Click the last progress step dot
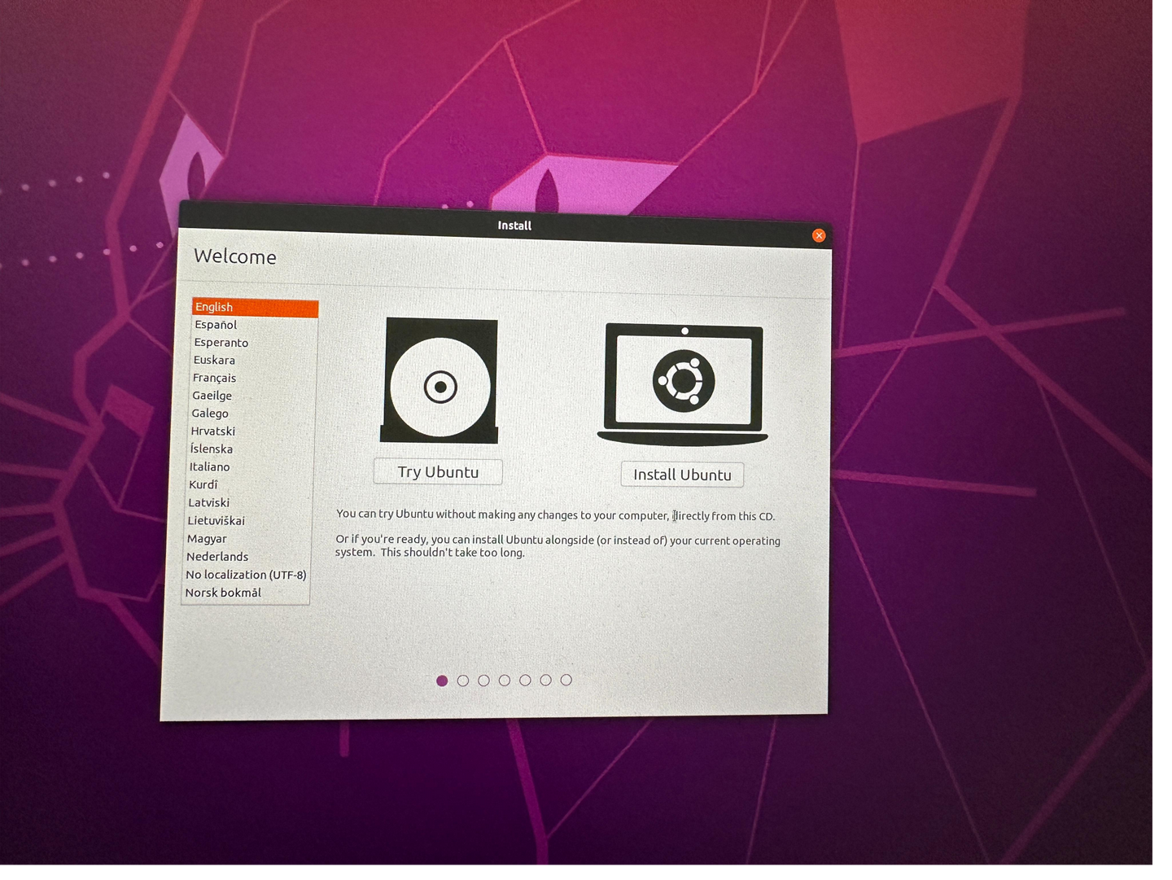1172x880 pixels. point(566,680)
